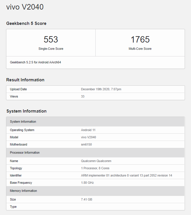Click the Result Information section heading
Screen dimensions: 191x215
(25, 80)
